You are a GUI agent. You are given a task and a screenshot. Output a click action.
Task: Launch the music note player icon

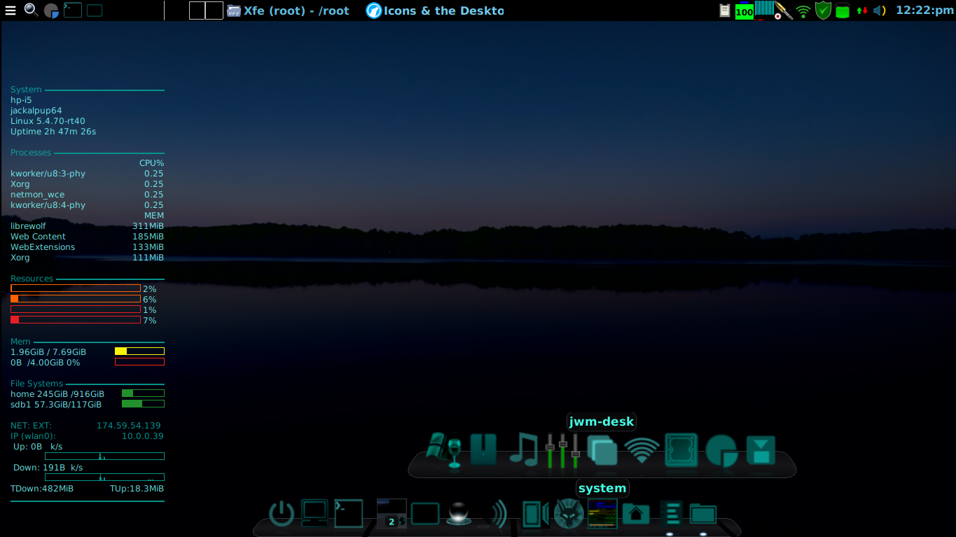pyautogui.click(x=523, y=449)
